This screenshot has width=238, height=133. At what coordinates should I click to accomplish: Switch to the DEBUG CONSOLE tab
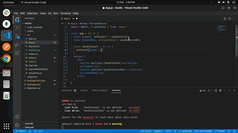100,91
